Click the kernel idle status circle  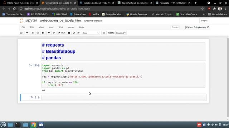click(208, 27)
